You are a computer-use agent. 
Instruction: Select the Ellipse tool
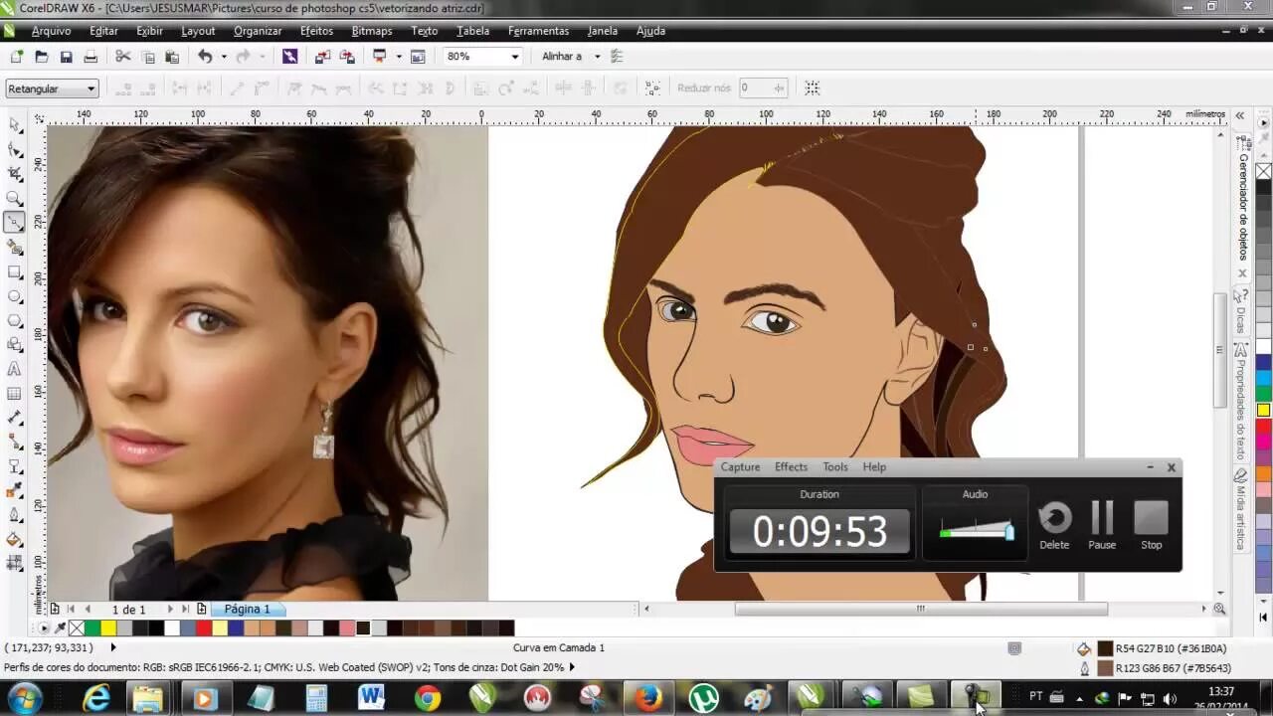(x=15, y=295)
